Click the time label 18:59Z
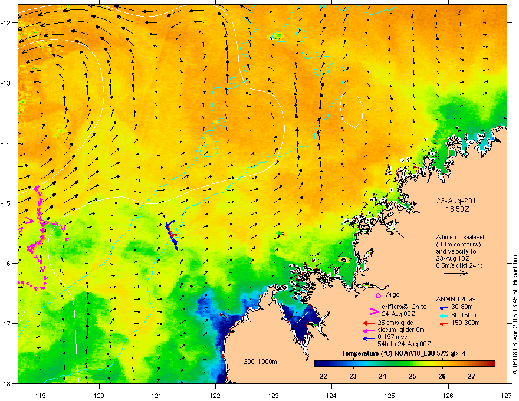 click(458, 209)
